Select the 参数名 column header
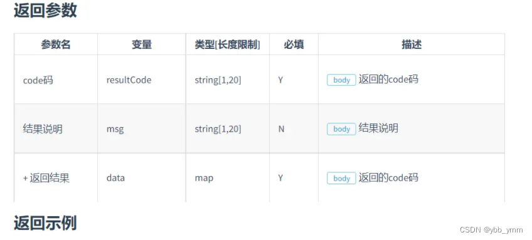This screenshot has width=532, height=240. (x=56, y=44)
